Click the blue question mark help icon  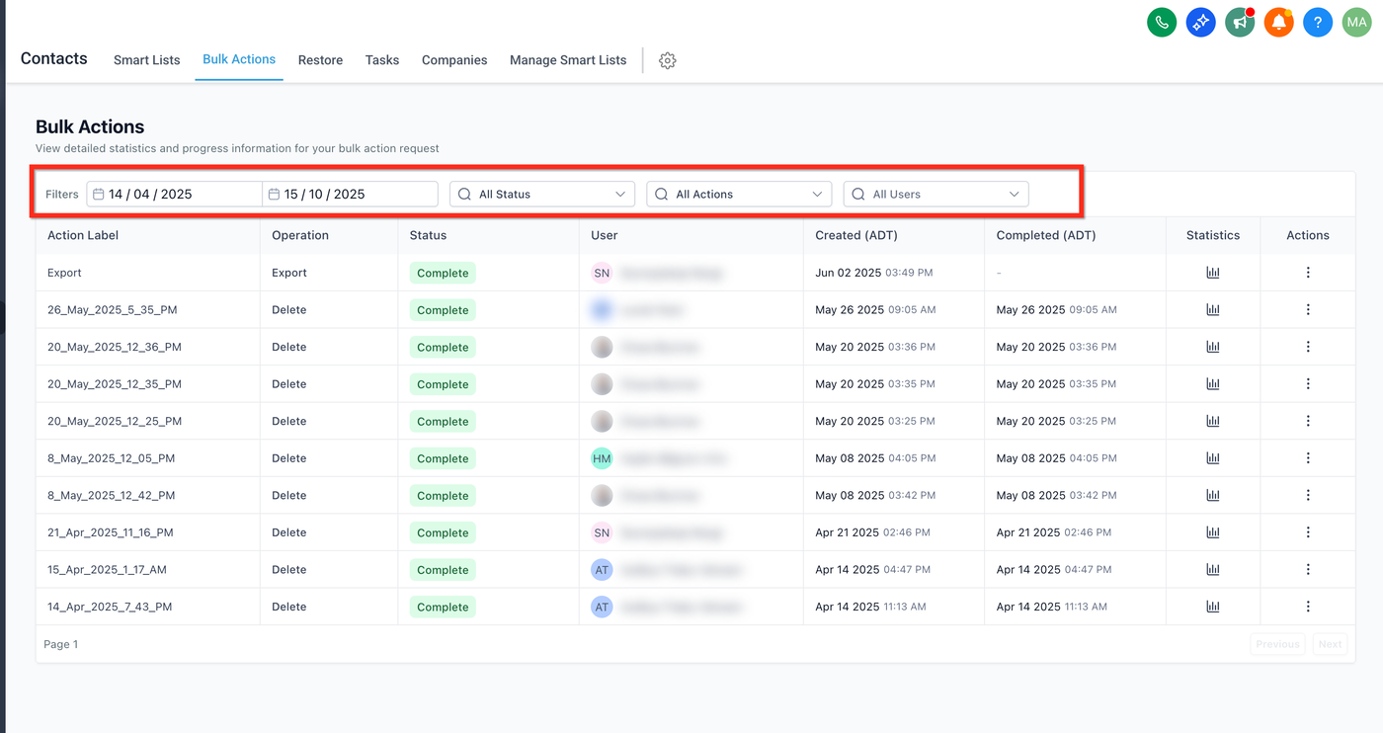pyautogui.click(x=1318, y=22)
